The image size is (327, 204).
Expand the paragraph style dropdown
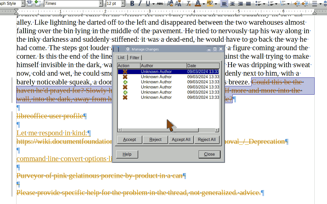pos(23,3)
